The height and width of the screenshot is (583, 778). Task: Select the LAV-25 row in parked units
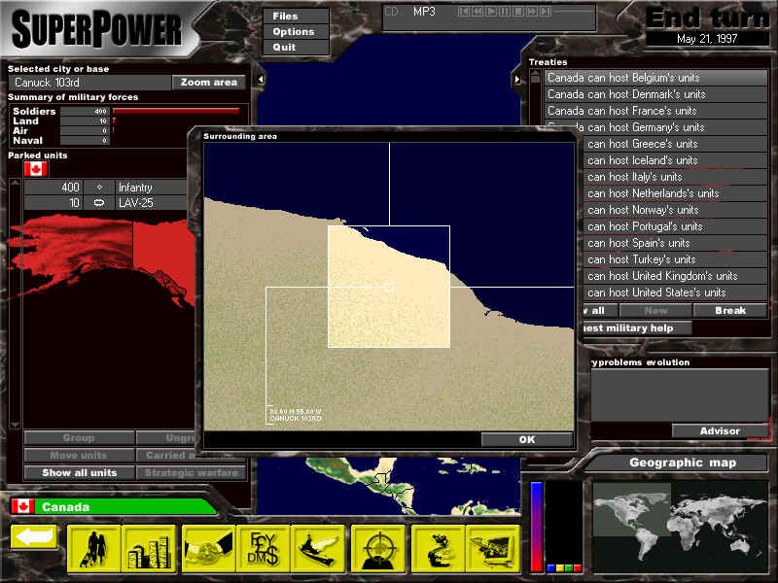[x=105, y=203]
